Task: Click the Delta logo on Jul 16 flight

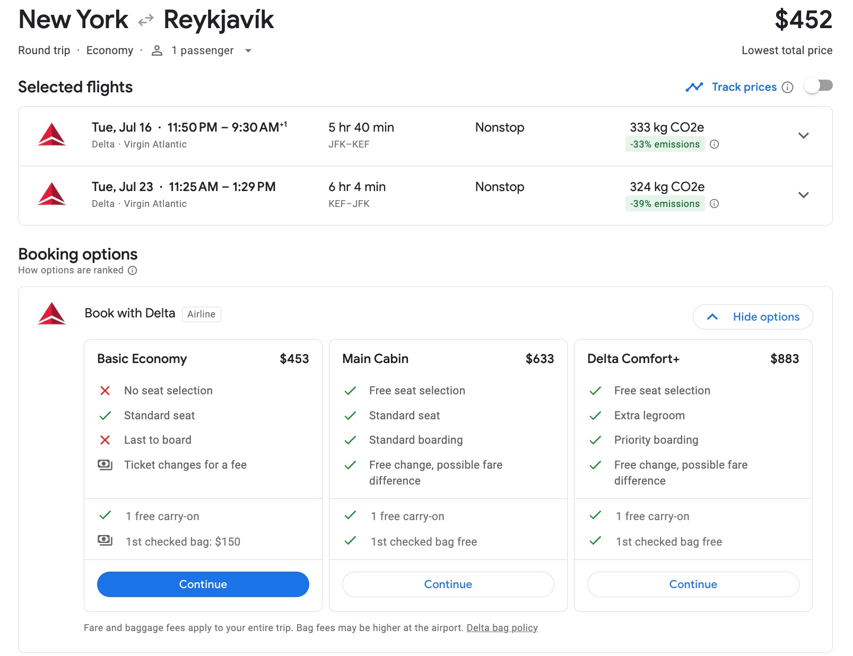Action: pyautogui.click(x=53, y=135)
